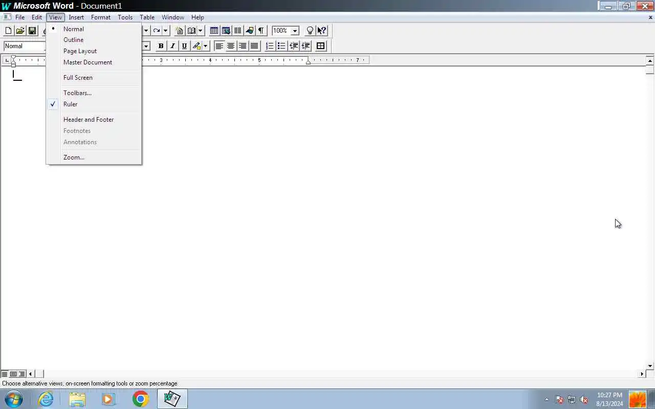
Task: Click the tab alignment selector on ruler
Action: pos(6,60)
